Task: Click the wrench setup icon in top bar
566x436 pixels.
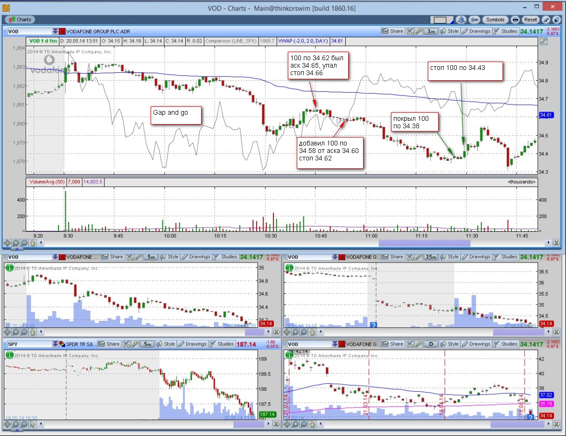Action: (x=474, y=20)
